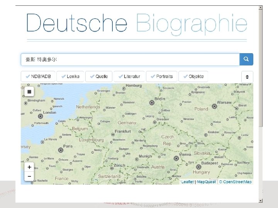Image resolution: width=278 pixels, height=208 pixels.
Task: Click the Munich city marker on map
Action: 137,159
